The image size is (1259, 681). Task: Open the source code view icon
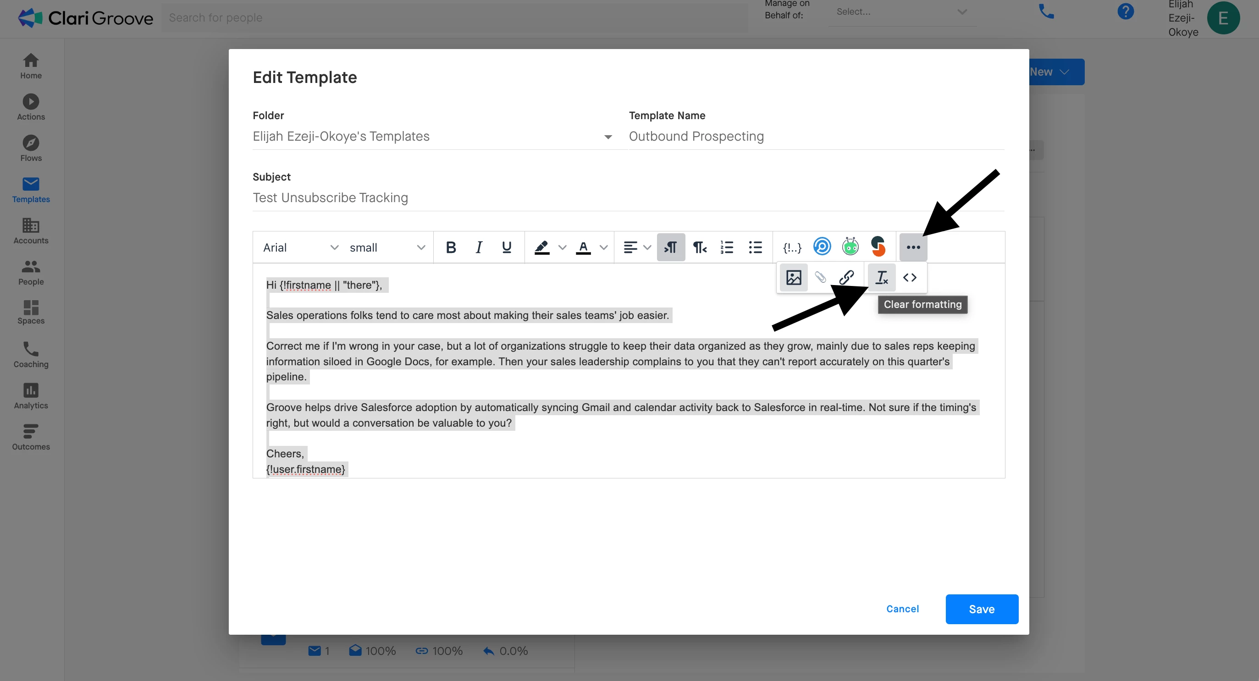coord(910,277)
